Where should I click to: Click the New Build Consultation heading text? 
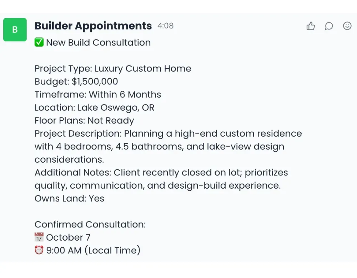click(99, 42)
